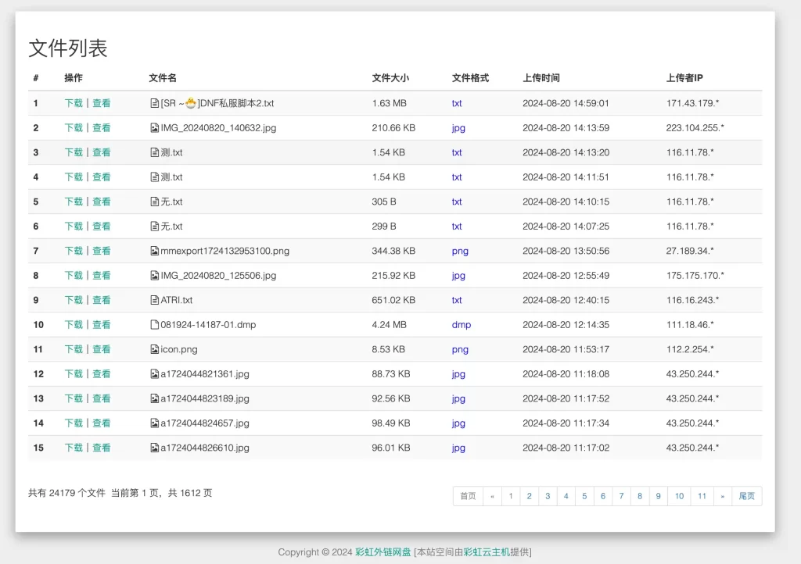Open the 彩虹云主机 footer link
Screen dimensions: 801x564
(x=487, y=552)
